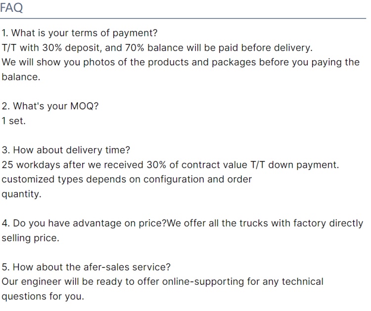Screen dimensions: 371x311
Task: Click the FAQ section heading
Action: coord(12,8)
